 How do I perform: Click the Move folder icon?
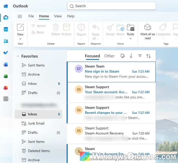pyautogui.click(x=120, y=27)
